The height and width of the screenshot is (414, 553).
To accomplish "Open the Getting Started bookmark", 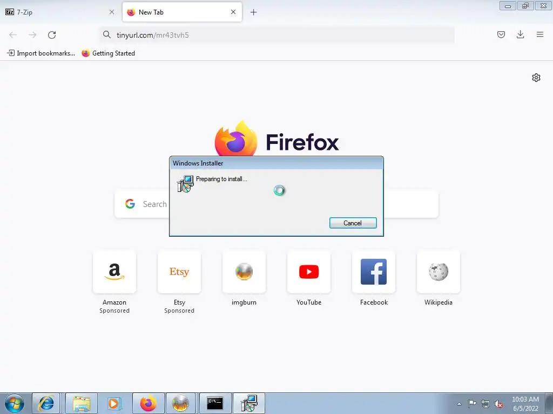I will (x=108, y=53).
